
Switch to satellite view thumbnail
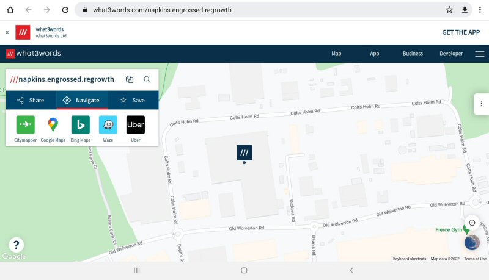pyautogui.click(x=472, y=243)
